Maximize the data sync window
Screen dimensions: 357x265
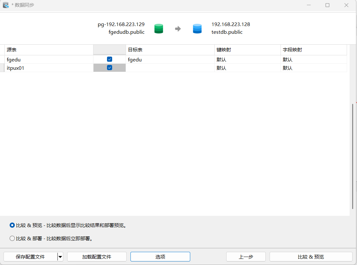[327, 5]
